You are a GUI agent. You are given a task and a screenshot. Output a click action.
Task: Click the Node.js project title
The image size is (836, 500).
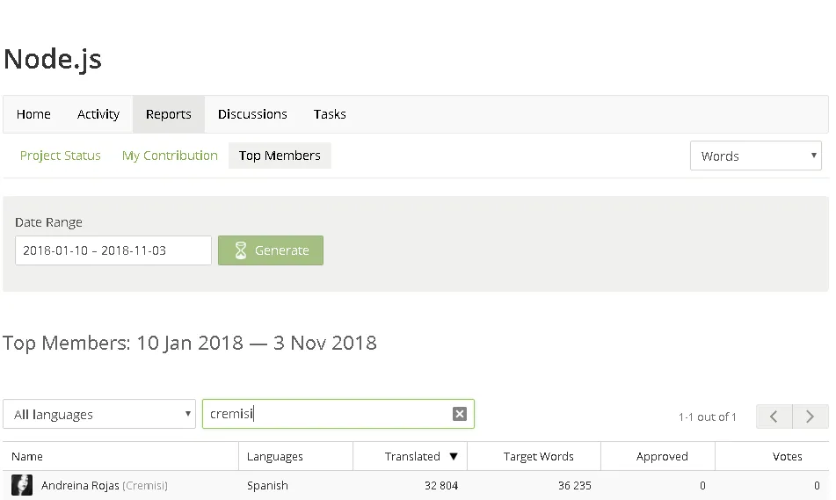tap(52, 59)
